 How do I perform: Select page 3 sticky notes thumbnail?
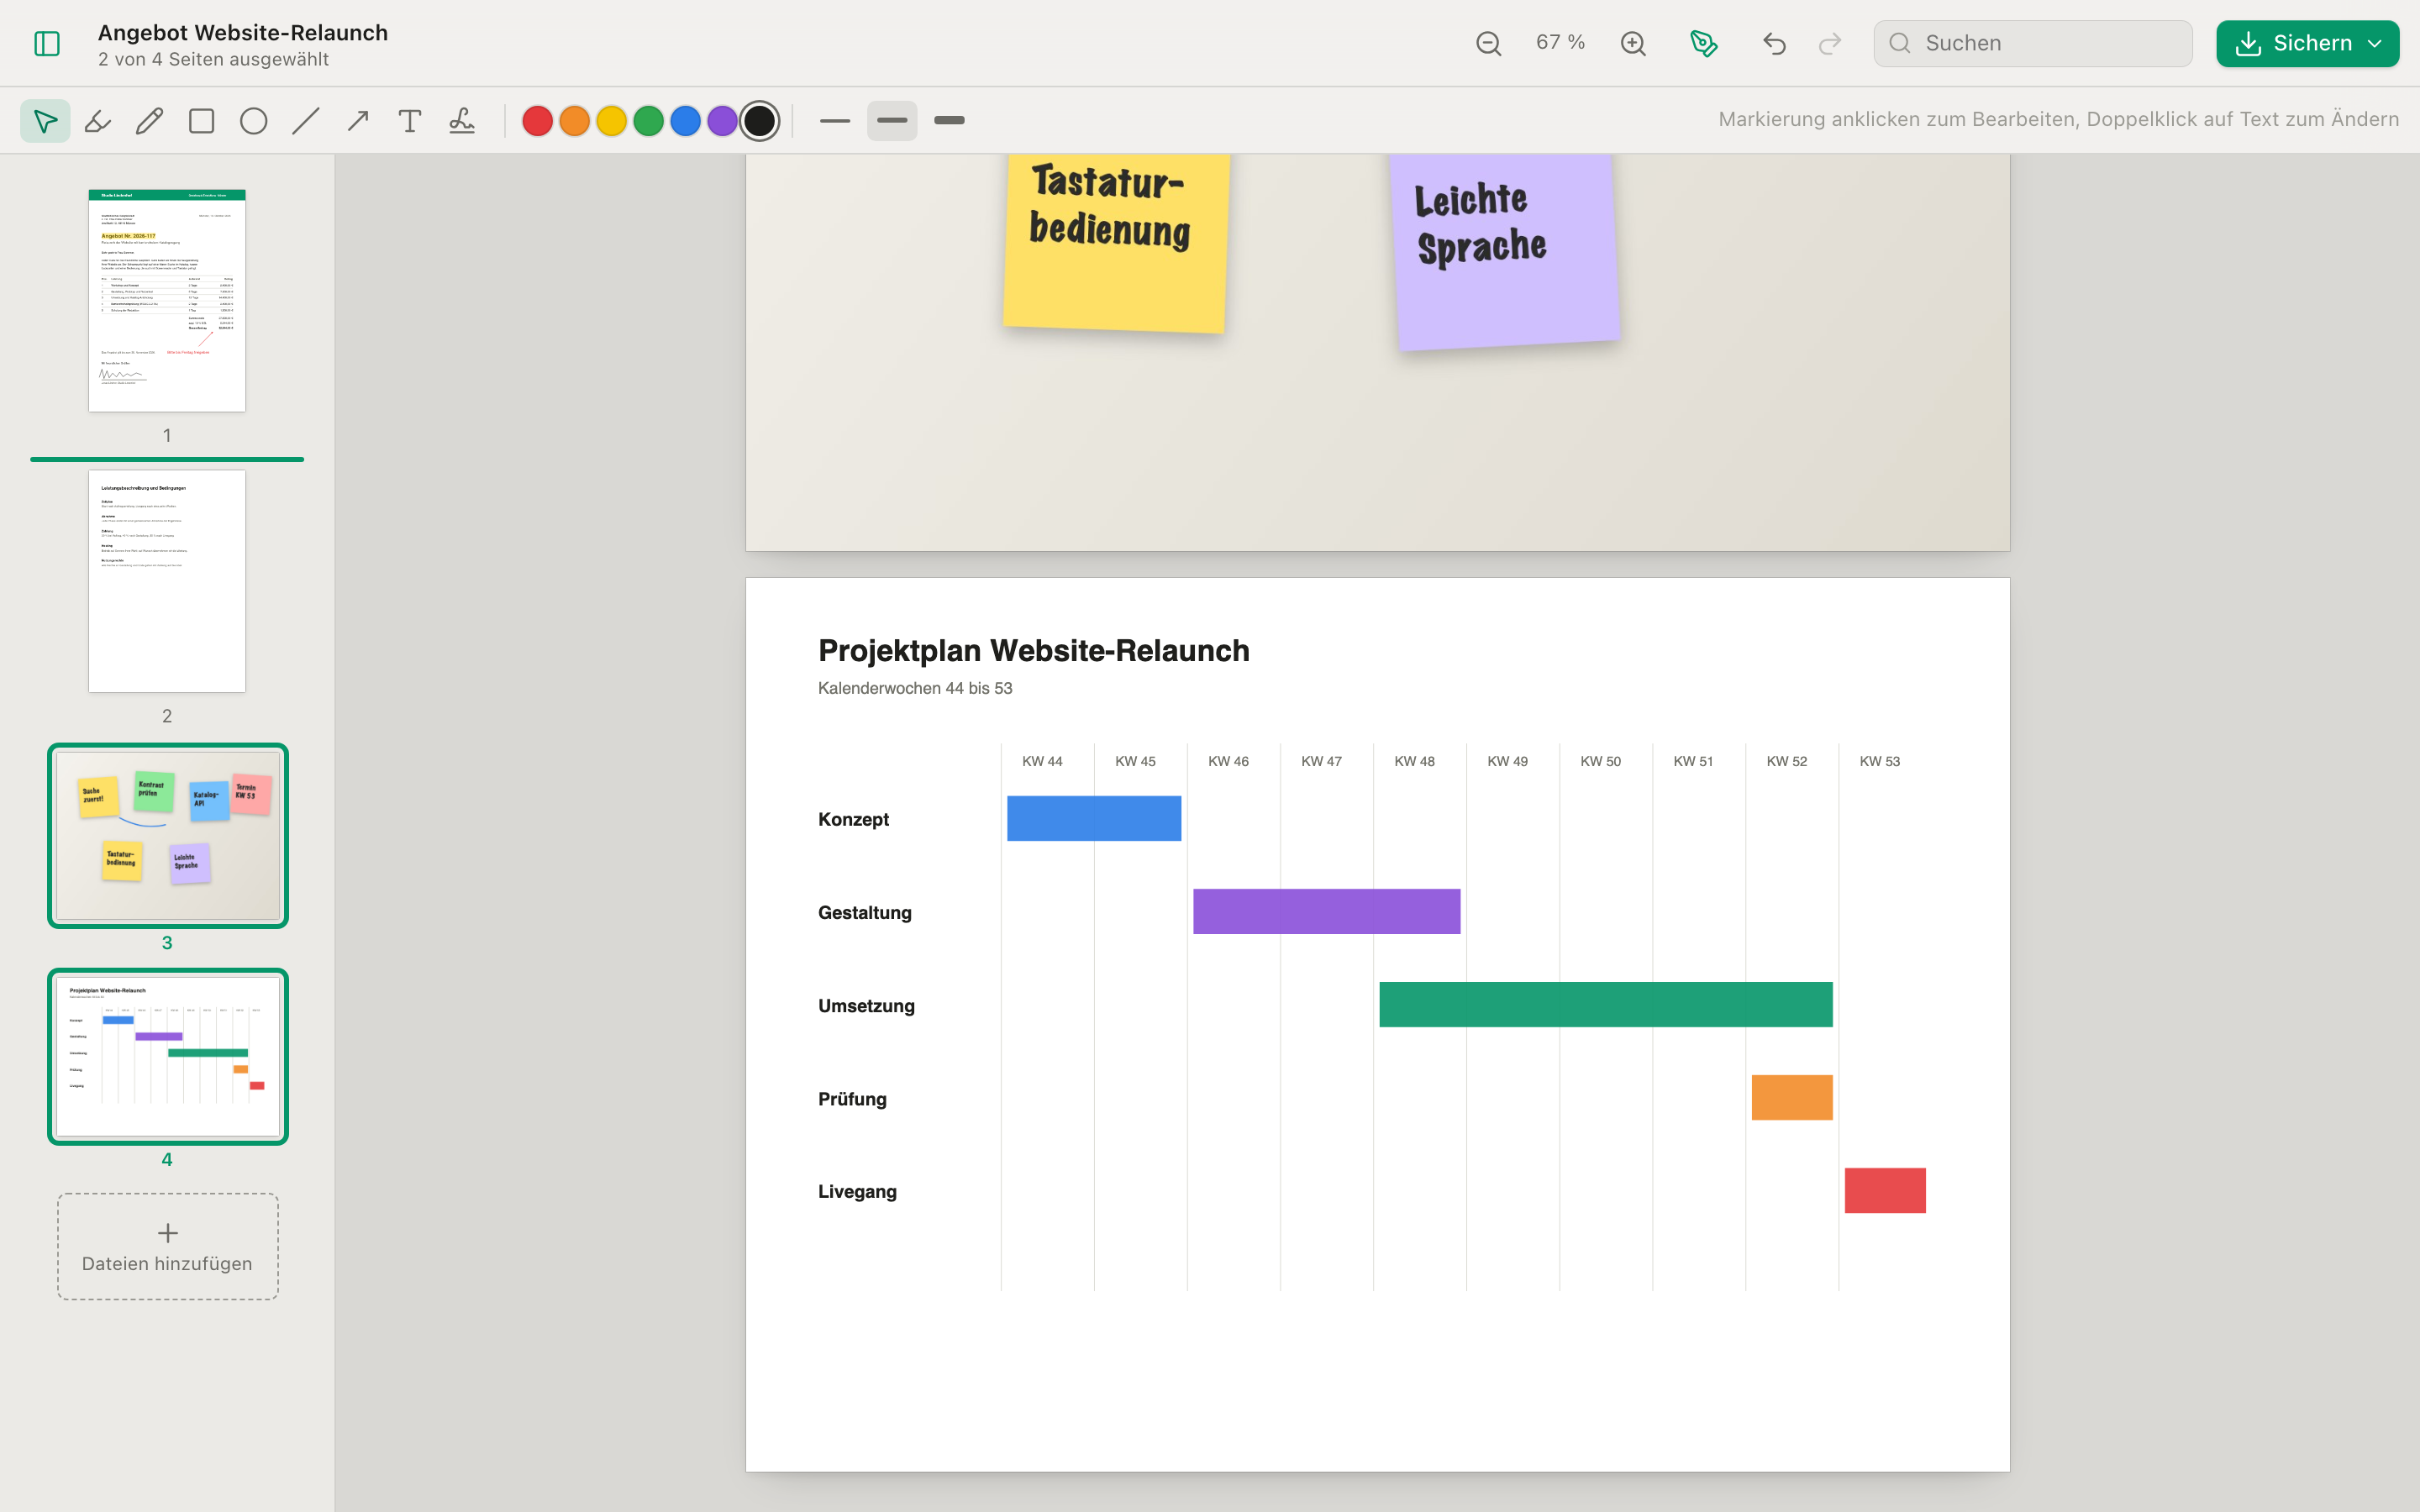click(168, 836)
